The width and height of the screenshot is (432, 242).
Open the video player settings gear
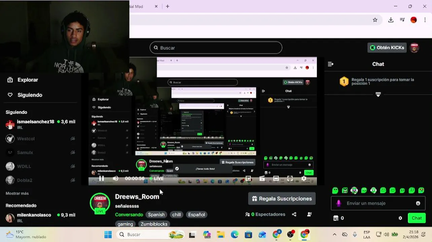tap(304, 178)
